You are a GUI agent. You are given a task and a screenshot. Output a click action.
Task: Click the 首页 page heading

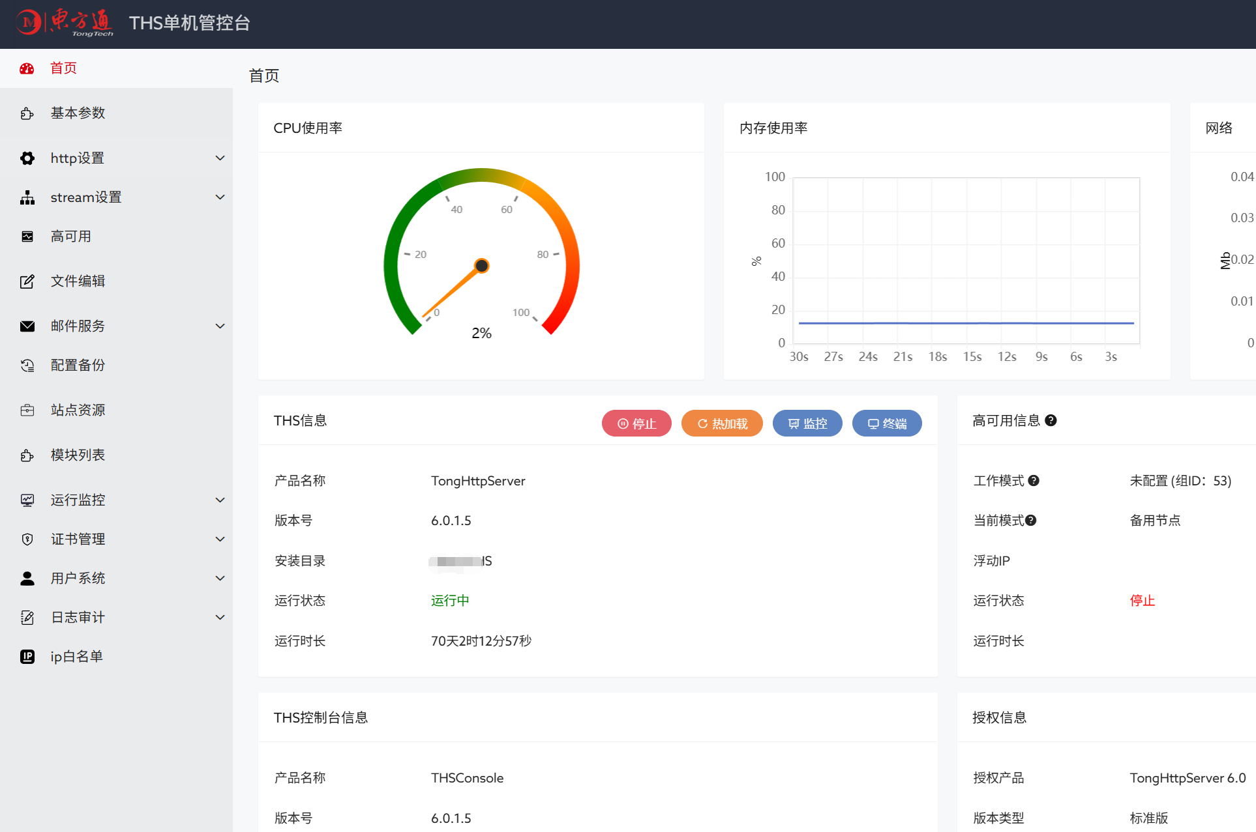point(264,76)
